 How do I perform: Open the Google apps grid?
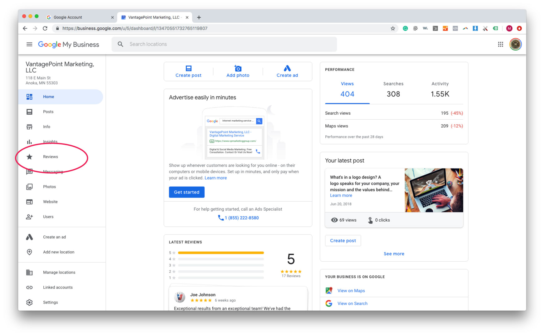(x=500, y=44)
